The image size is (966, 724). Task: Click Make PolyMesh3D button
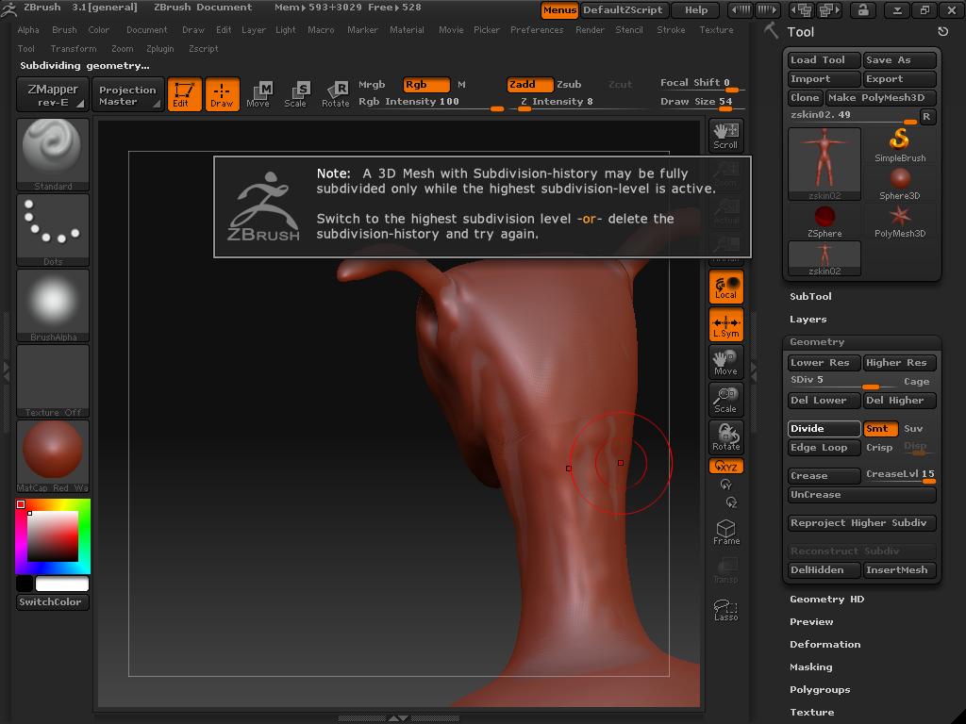(880, 97)
